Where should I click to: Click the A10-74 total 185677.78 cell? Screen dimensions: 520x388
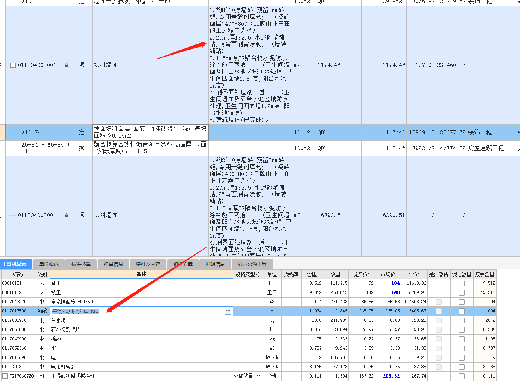tap(451, 132)
